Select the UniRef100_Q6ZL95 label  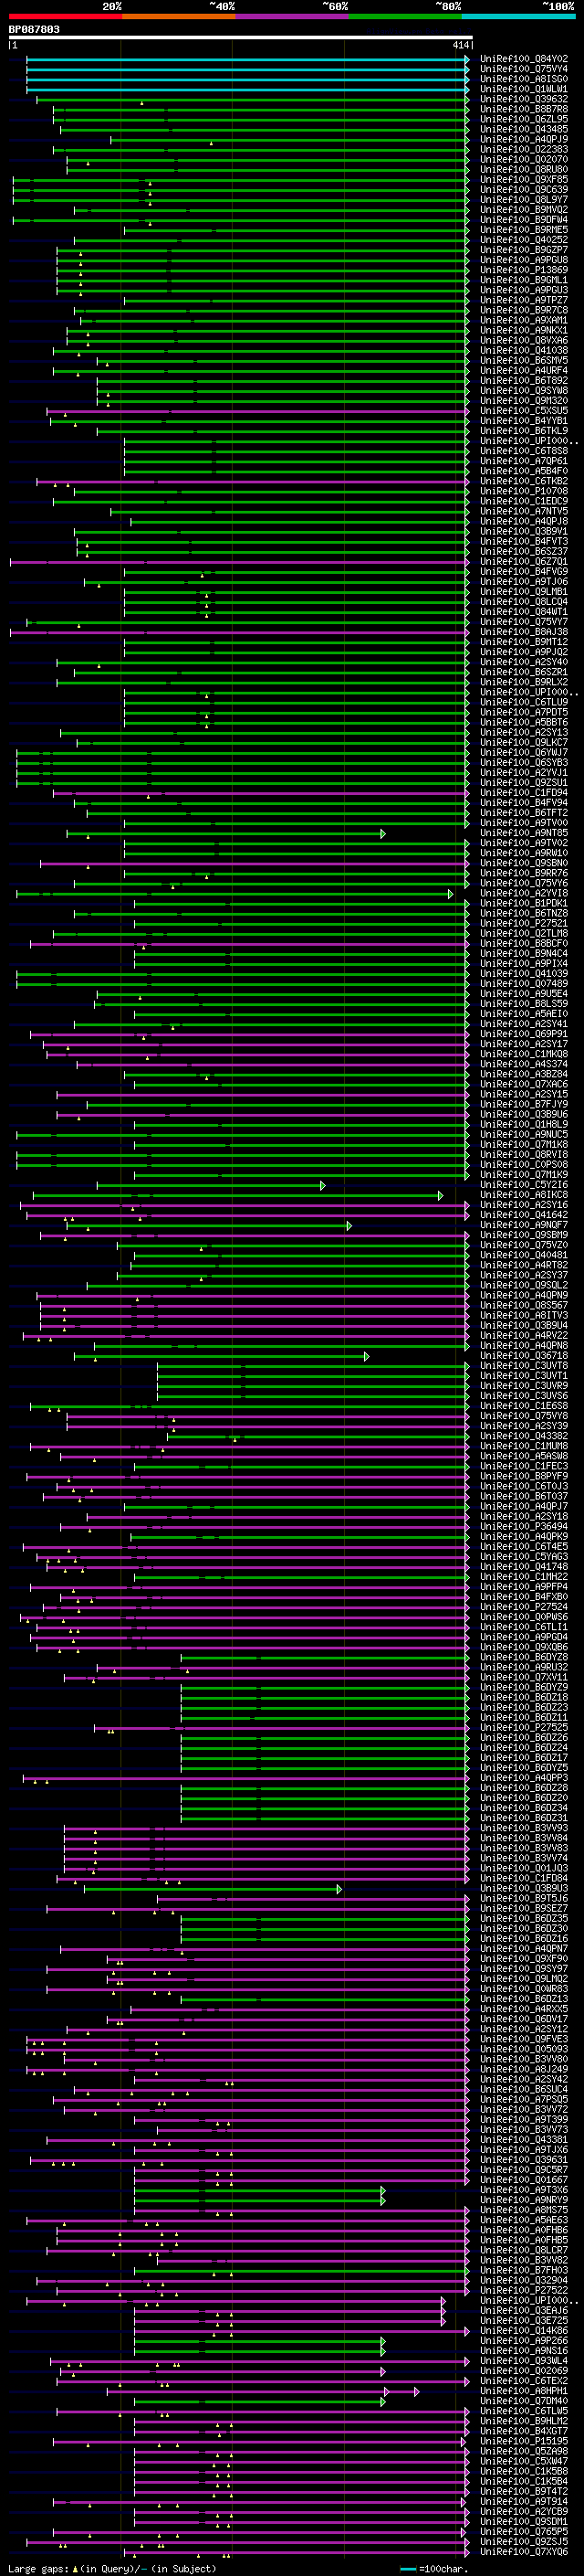[x=523, y=119]
